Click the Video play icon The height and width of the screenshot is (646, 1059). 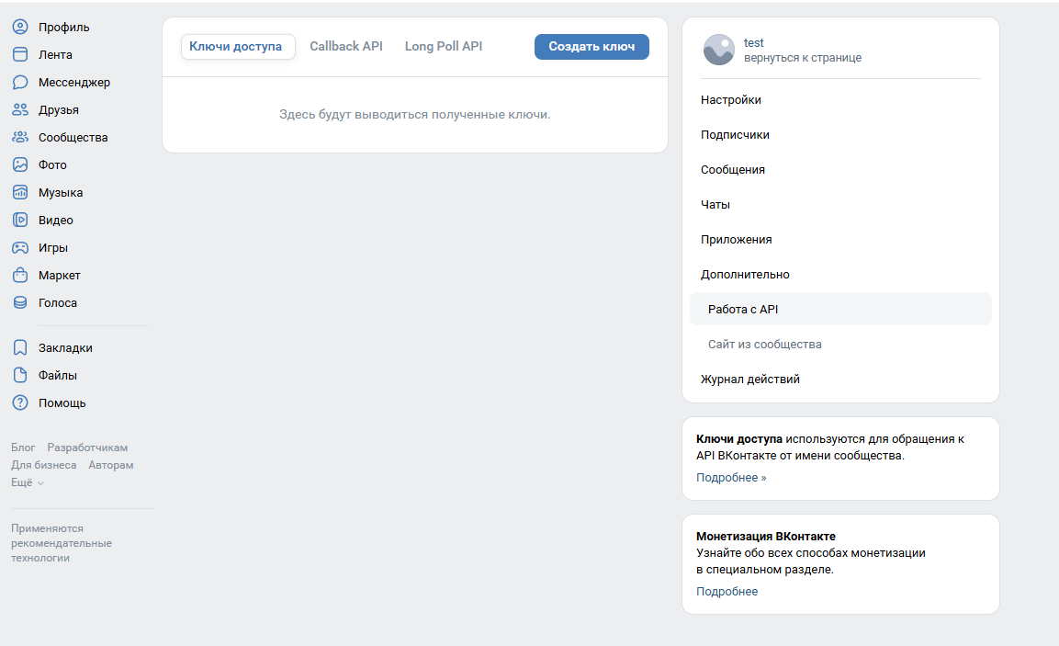pos(20,221)
